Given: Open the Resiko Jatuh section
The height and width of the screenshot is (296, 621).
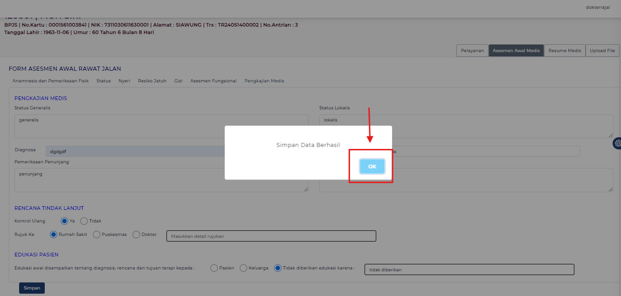Looking at the screenshot, I should 152,81.
